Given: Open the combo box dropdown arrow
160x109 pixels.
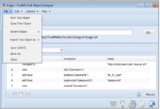Looking at the screenshot, I should coord(62,50).
